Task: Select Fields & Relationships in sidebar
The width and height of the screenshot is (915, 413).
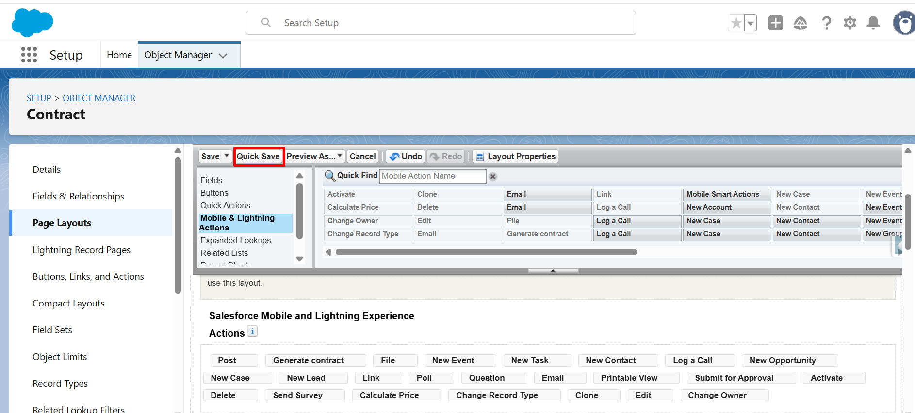Action: pyautogui.click(x=78, y=196)
